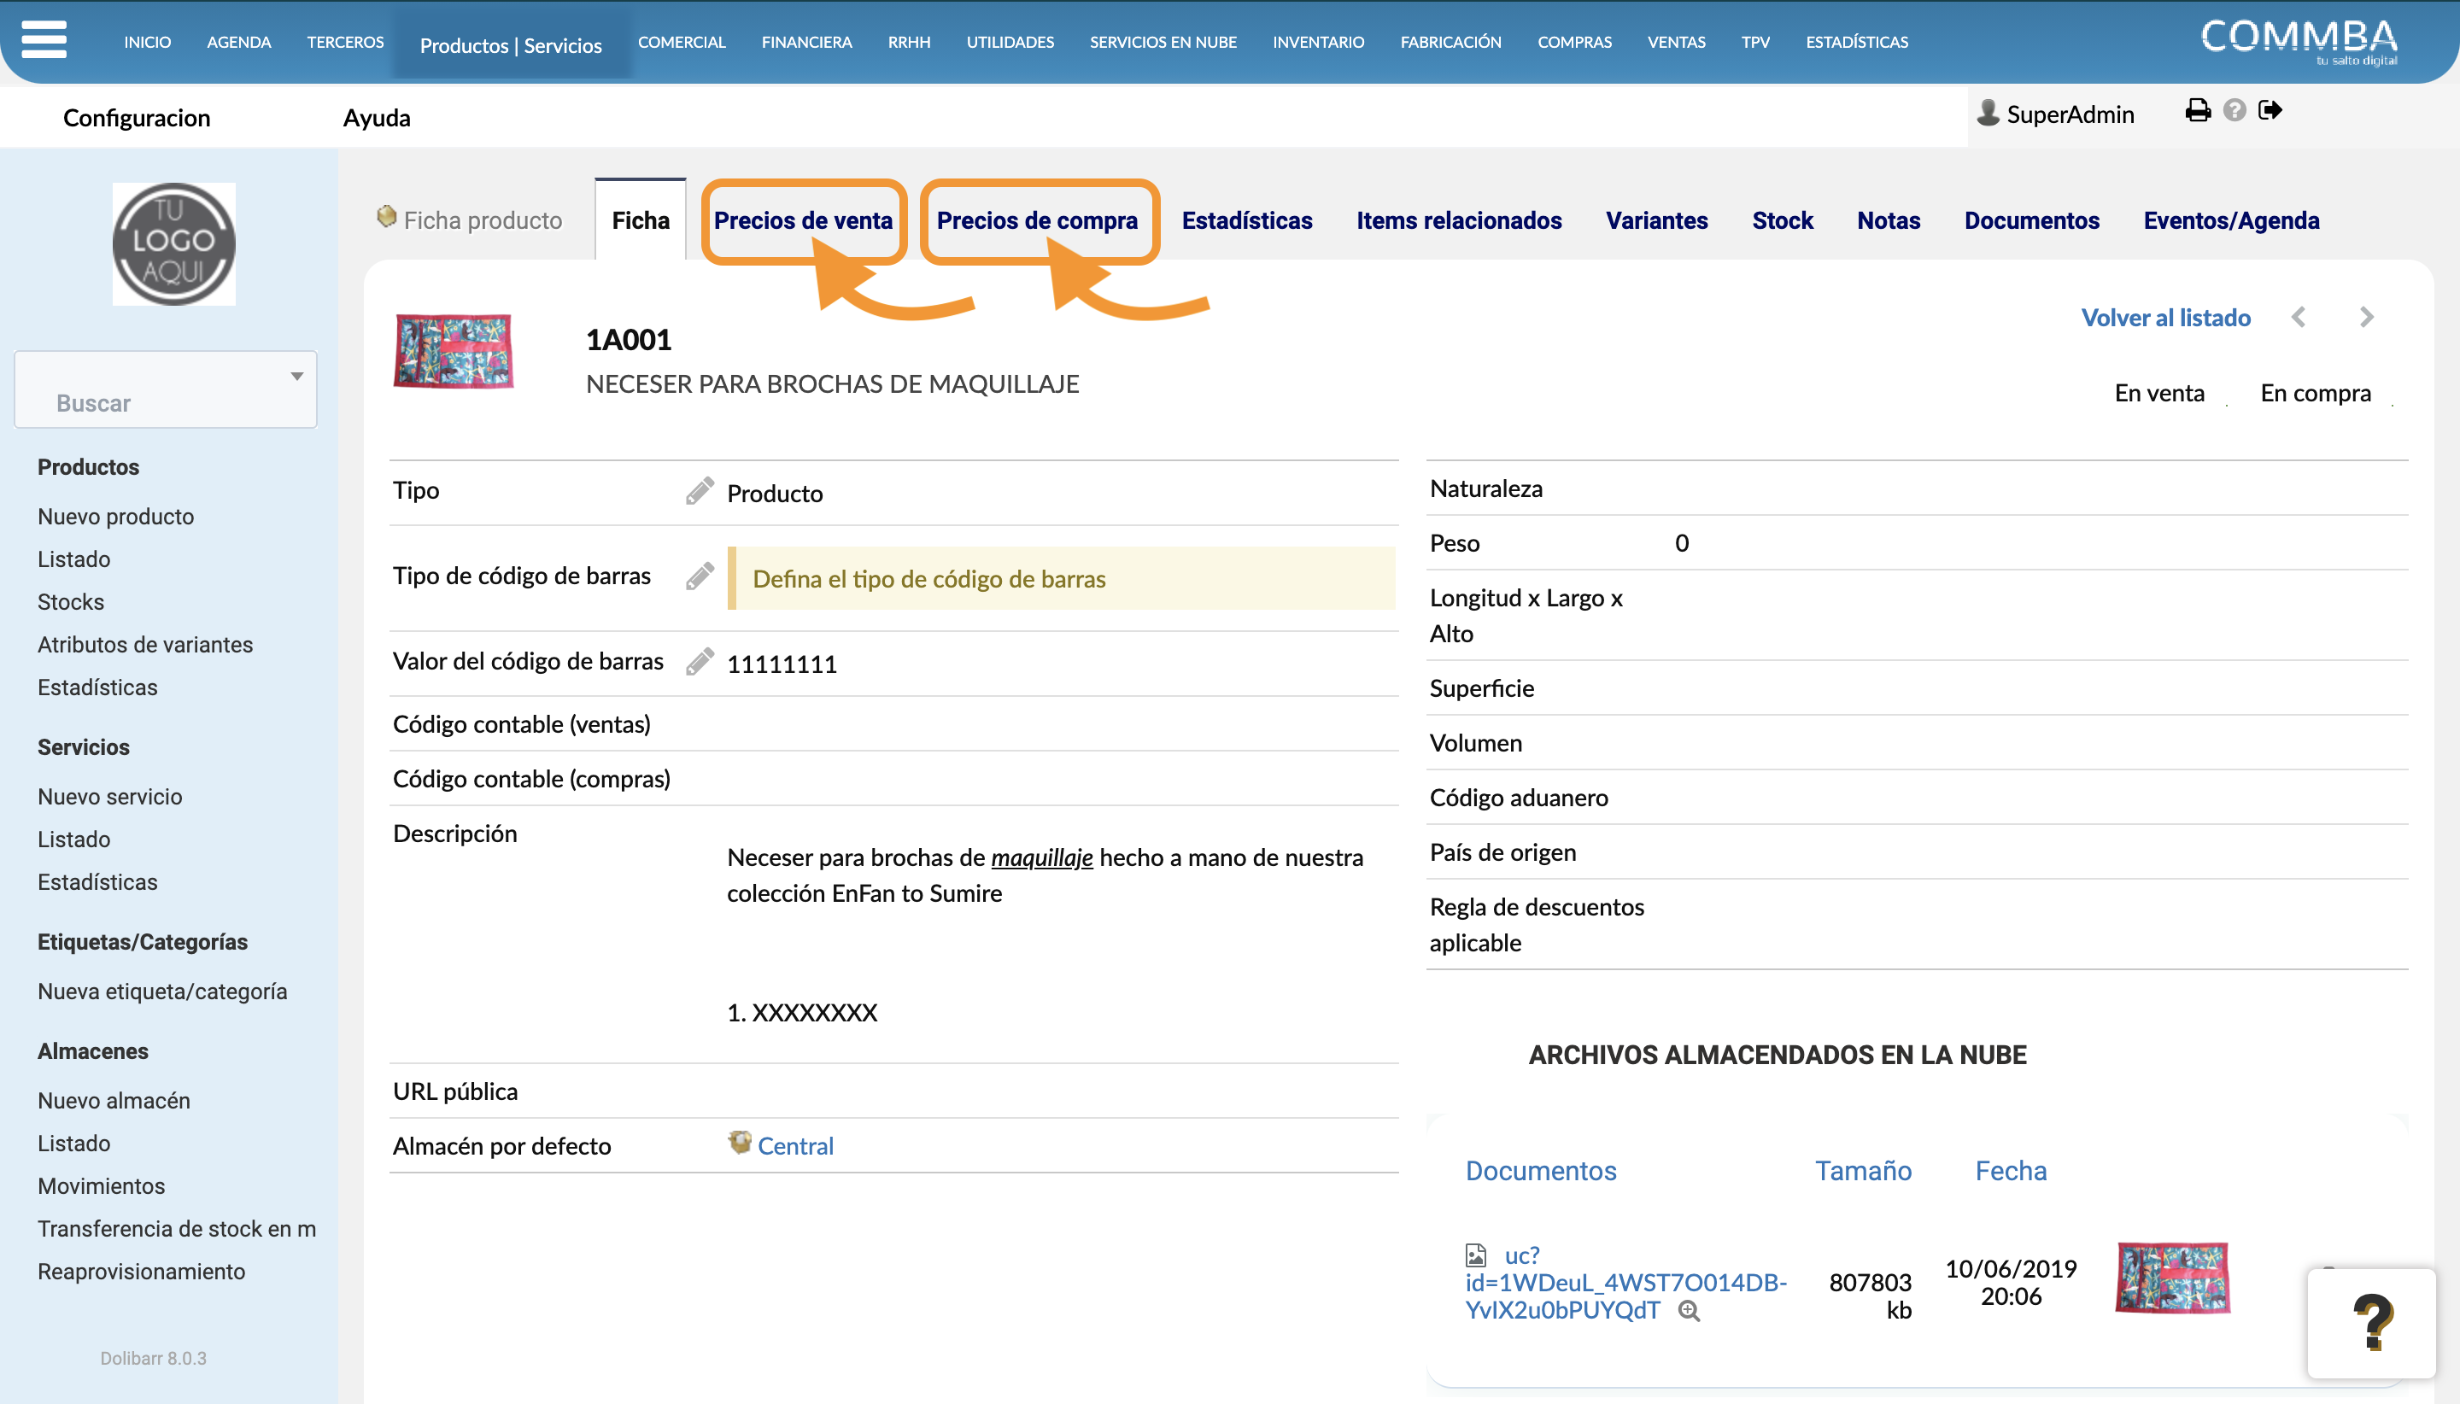Click the product thumbnail image next to 1A001

(454, 351)
